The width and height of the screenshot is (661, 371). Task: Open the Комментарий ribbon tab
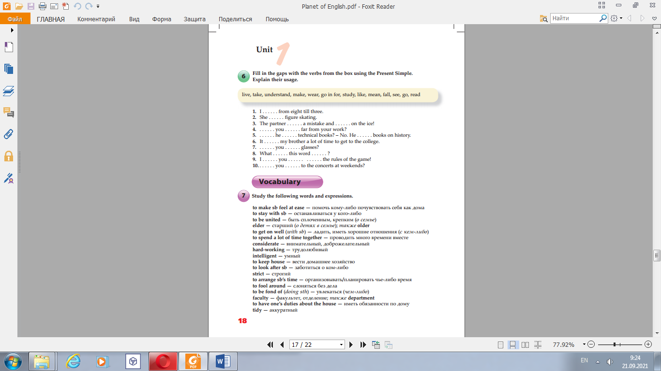click(x=96, y=19)
